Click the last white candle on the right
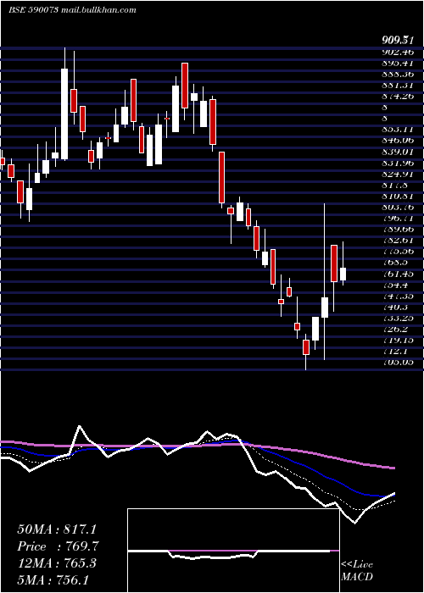The width and height of the screenshot is (424, 593). pos(343,274)
